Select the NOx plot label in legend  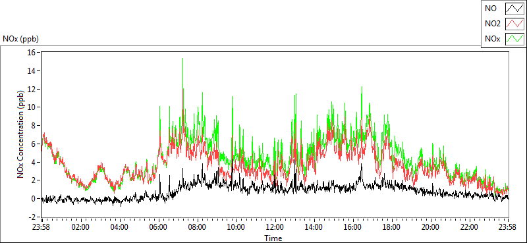click(x=492, y=40)
